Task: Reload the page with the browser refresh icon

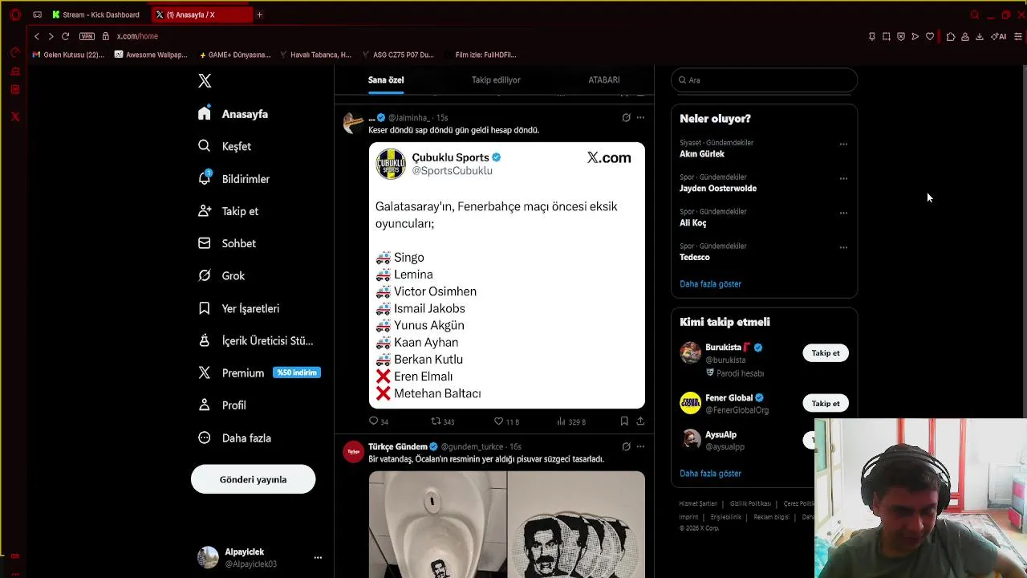Action: pyautogui.click(x=65, y=36)
